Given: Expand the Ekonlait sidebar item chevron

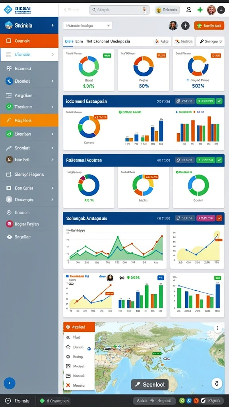Looking at the screenshot, I should click(x=52, y=81).
